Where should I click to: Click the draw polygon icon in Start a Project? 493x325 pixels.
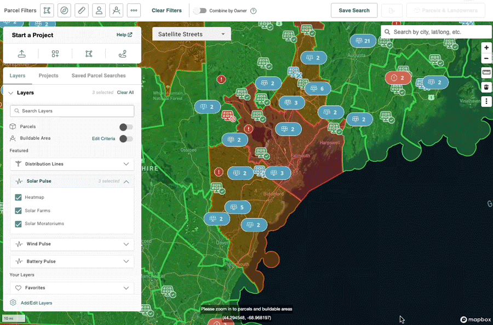pyautogui.click(x=89, y=54)
